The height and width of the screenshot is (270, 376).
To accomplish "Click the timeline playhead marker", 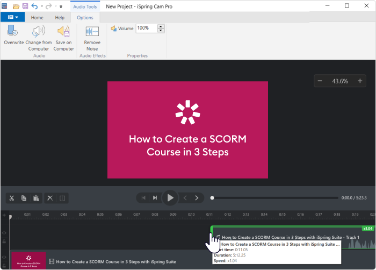I will pos(10,217).
